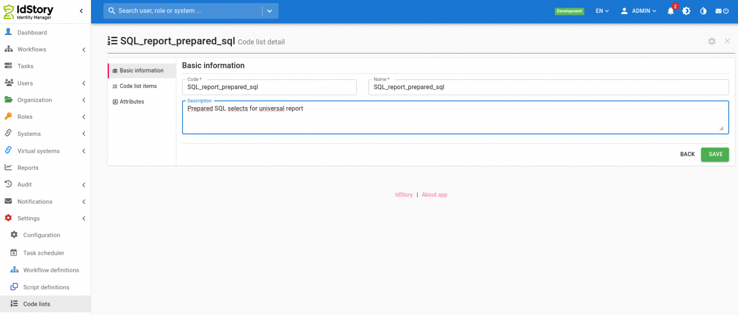Collapse the sidebar with the arrow

coord(81,11)
